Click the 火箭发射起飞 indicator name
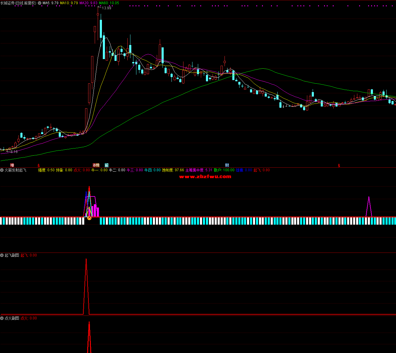This screenshot has width=396, height=353. point(15,170)
